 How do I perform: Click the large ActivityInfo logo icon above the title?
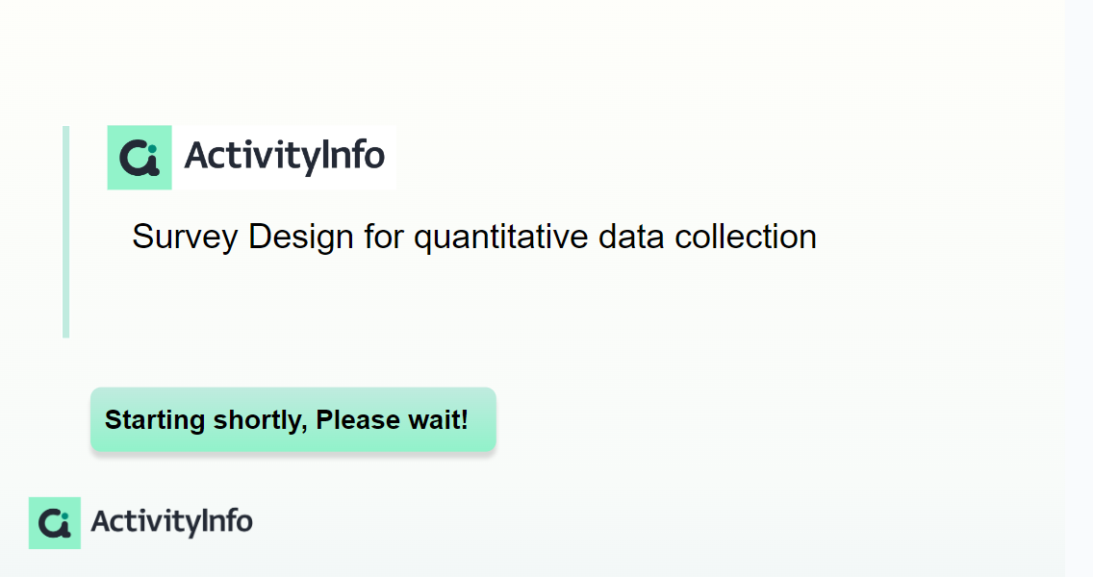[x=140, y=158]
